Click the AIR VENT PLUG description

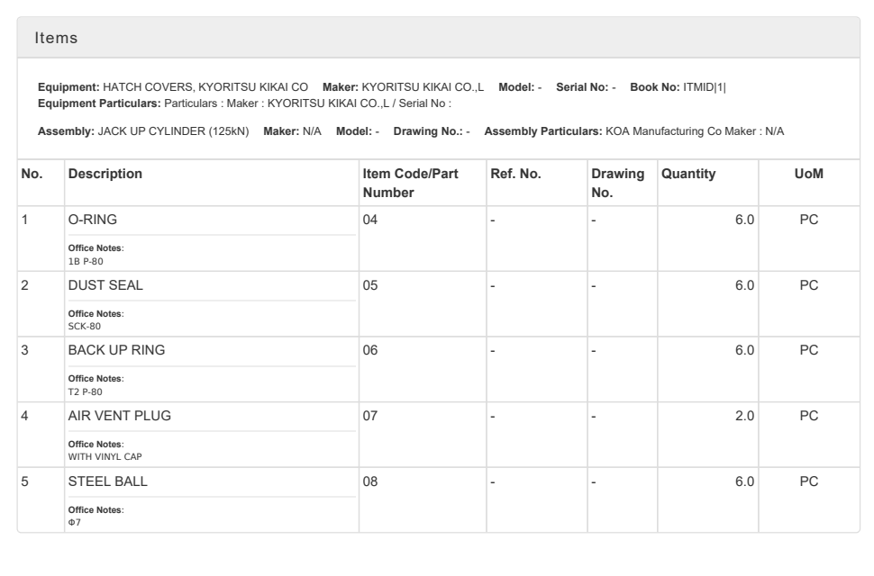click(119, 415)
